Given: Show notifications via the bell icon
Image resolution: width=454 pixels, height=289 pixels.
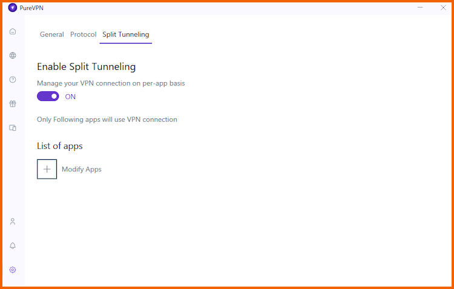Looking at the screenshot, I should coord(13,246).
